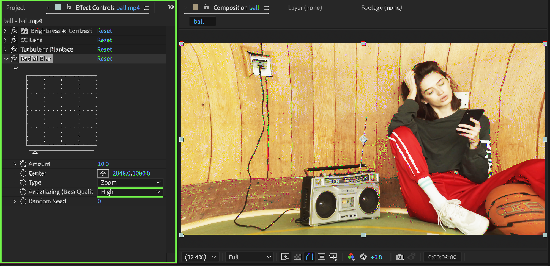Reset the Brightness & Contrast effect
Viewport: 550px width, 266px height.
coord(105,31)
